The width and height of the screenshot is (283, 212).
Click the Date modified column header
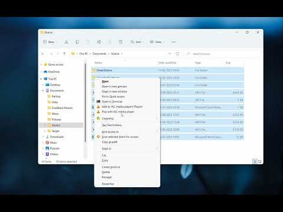click(167, 62)
